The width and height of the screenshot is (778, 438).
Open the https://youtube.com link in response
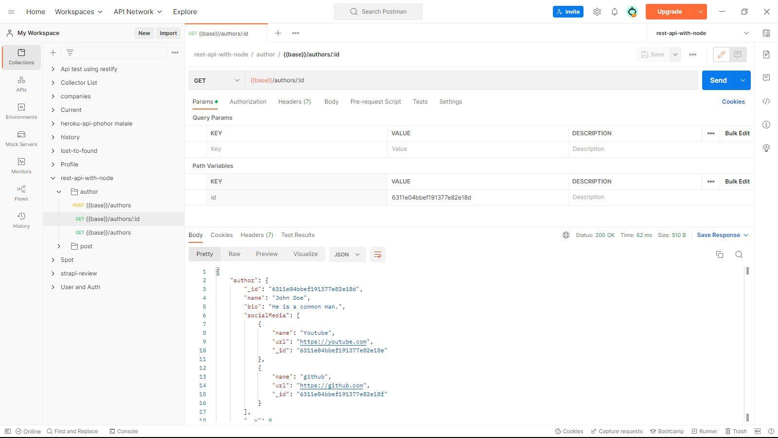pyautogui.click(x=333, y=342)
